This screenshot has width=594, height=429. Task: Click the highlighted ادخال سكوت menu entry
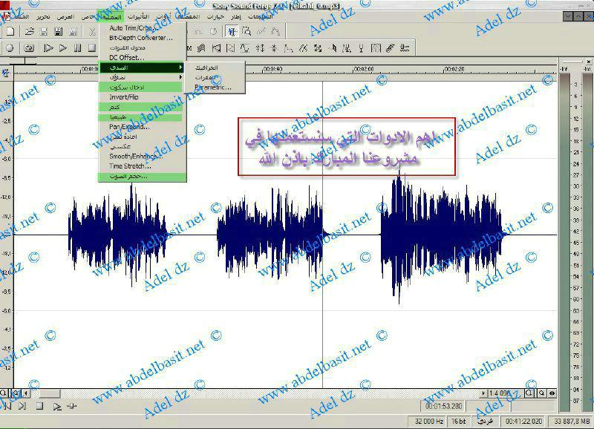(140, 87)
